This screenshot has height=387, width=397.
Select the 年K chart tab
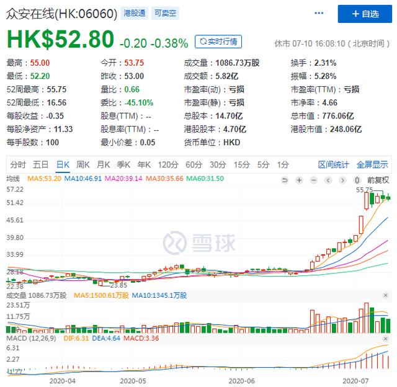(144, 165)
